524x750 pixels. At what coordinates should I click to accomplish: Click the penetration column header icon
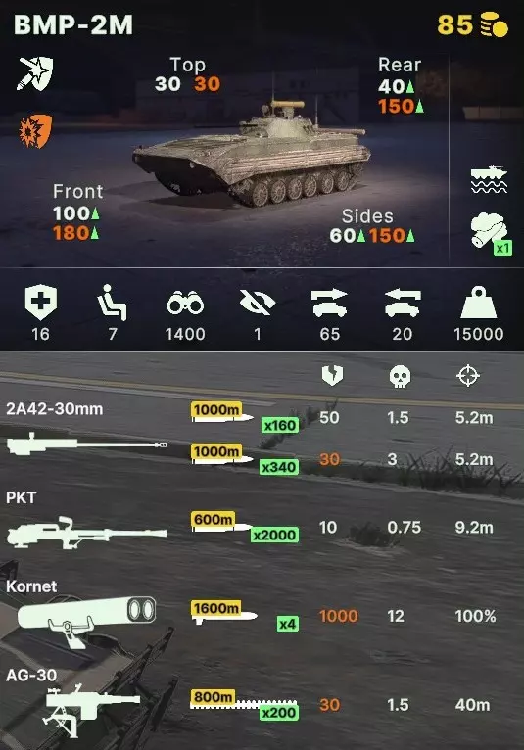click(x=332, y=375)
